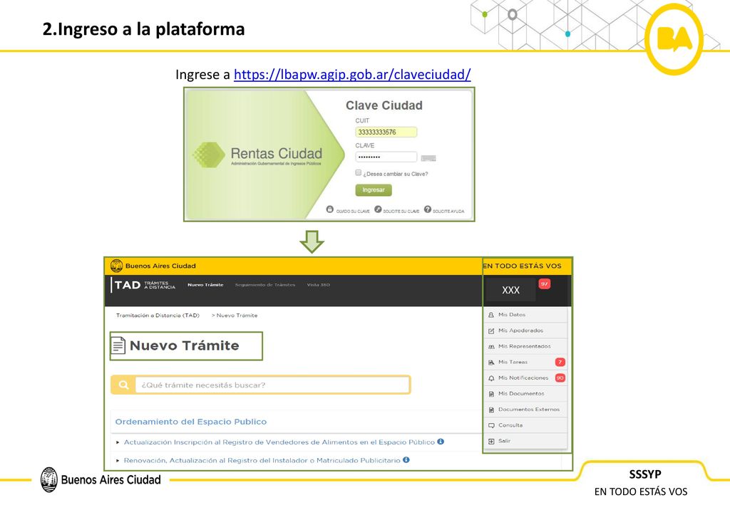Open 'Renovación, Actualización al Registro del Instalador' trámite
The height and width of the screenshot is (505, 730).
(x=262, y=460)
